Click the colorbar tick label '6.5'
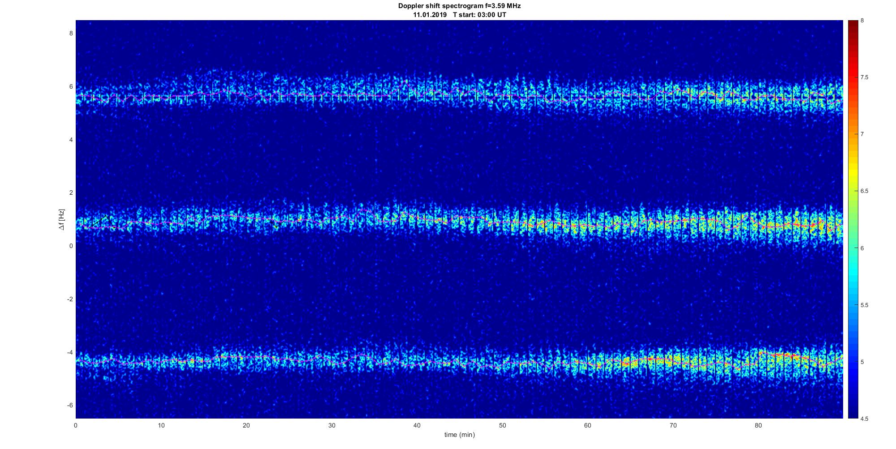The height and width of the screenshot is (449, 896). click(x=865, y=191)
